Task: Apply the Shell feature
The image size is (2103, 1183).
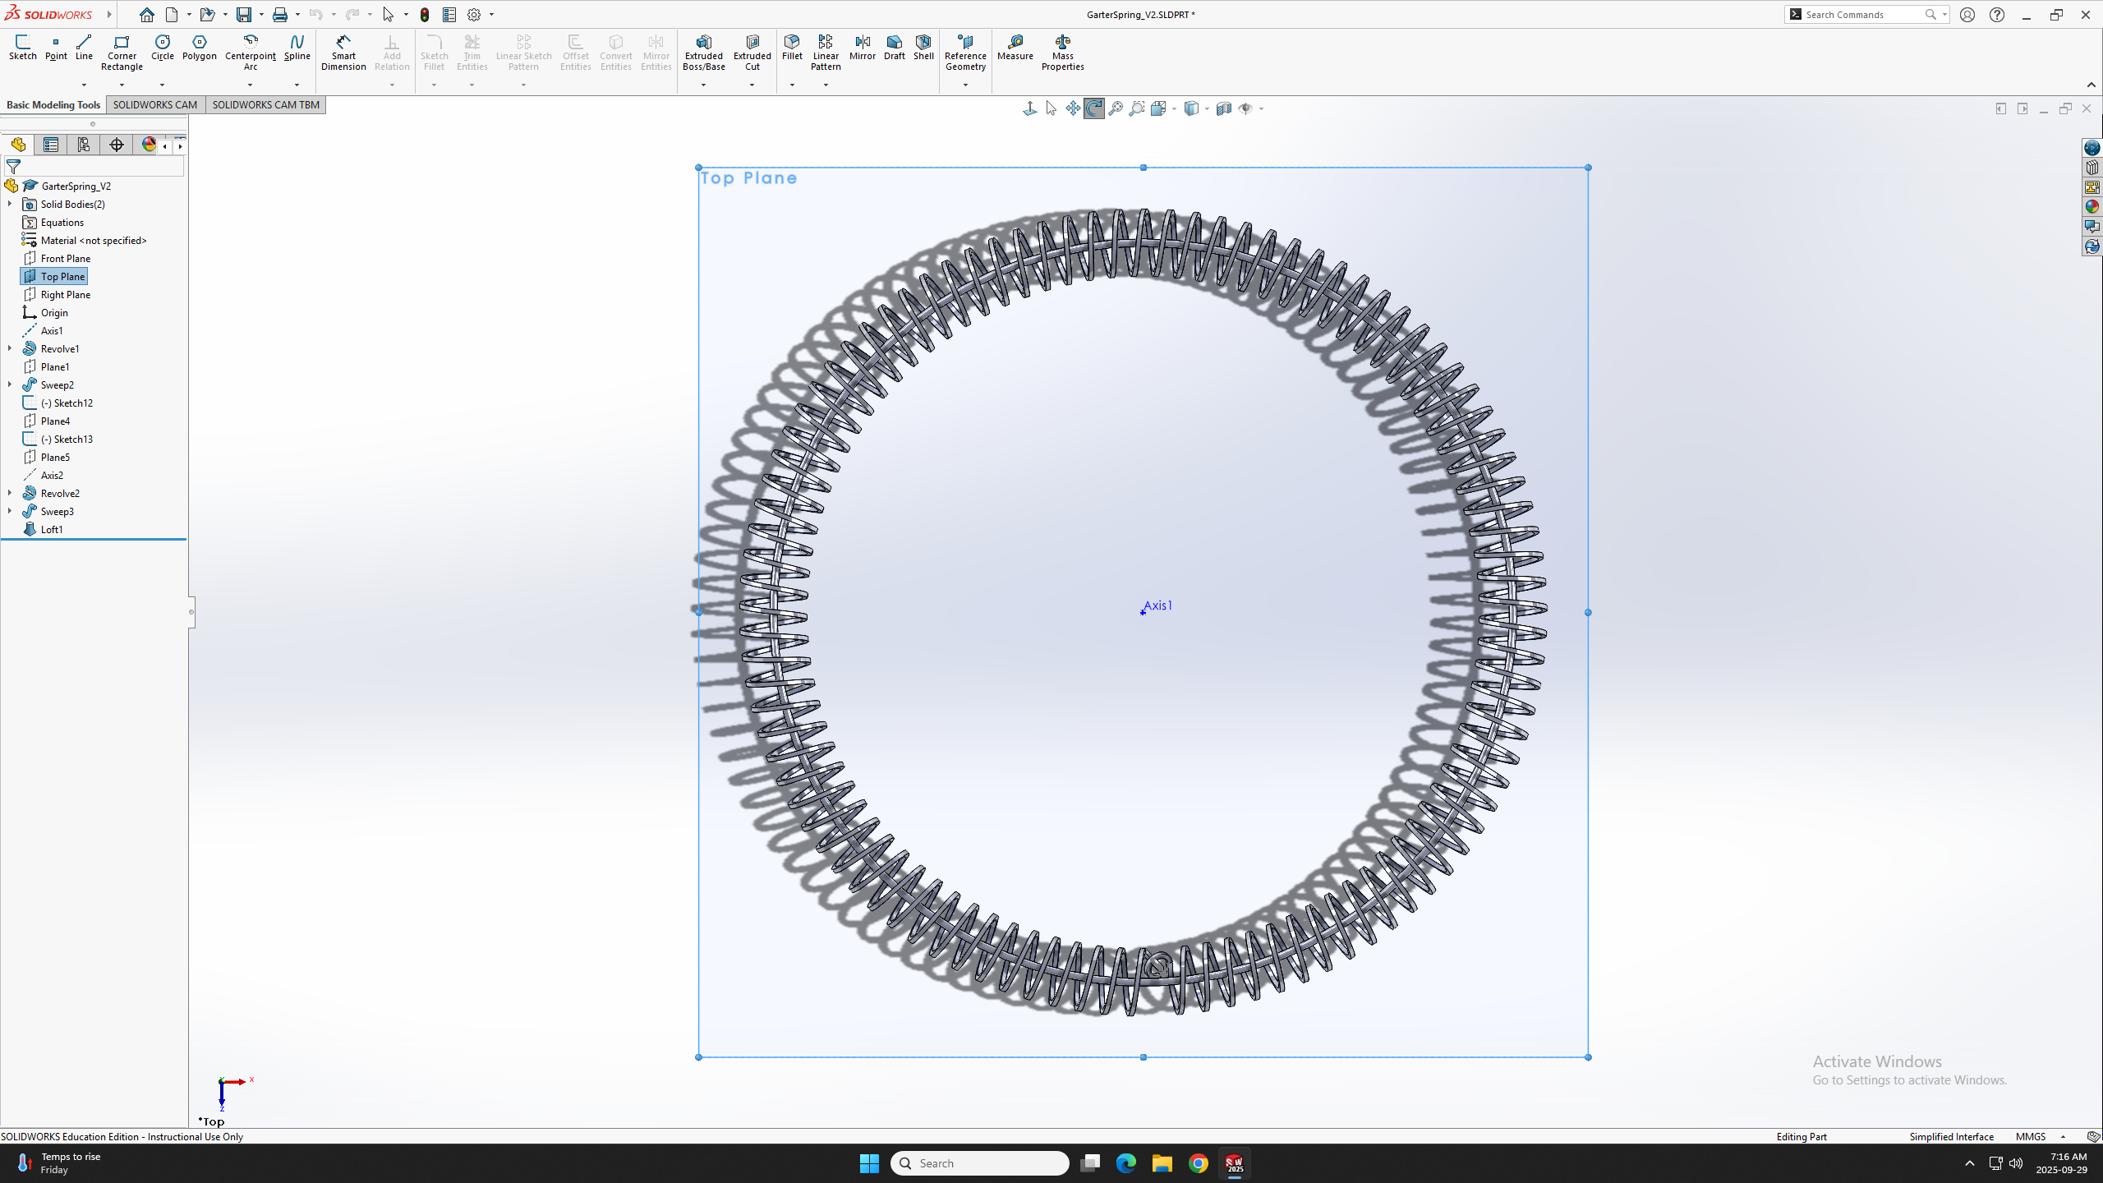Action: (923, 48)
